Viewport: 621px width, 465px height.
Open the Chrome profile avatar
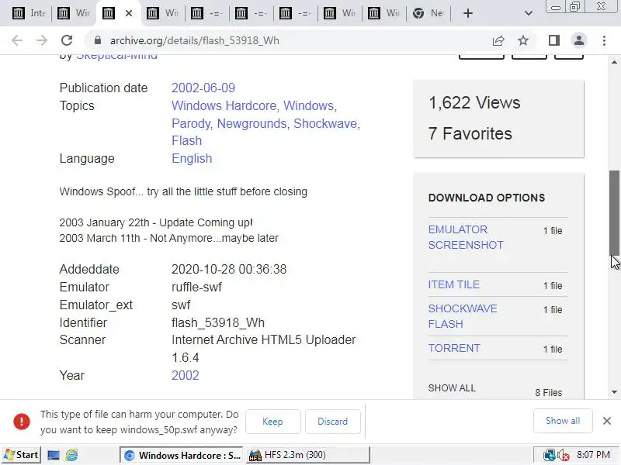tap(579, 40)
